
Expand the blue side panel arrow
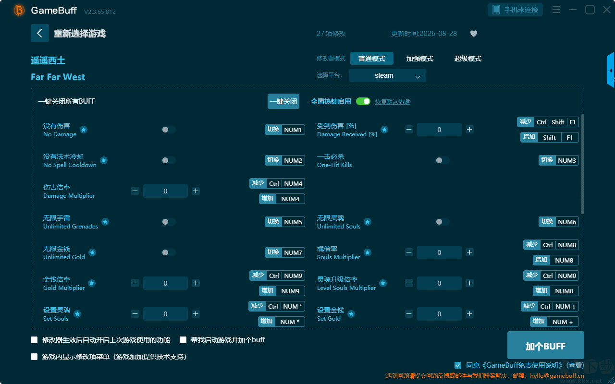[x=611, y=70]
